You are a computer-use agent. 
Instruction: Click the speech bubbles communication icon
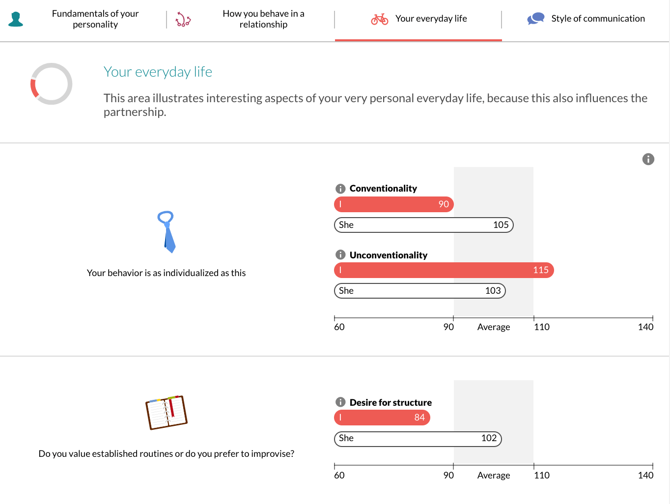coord(535,19)
